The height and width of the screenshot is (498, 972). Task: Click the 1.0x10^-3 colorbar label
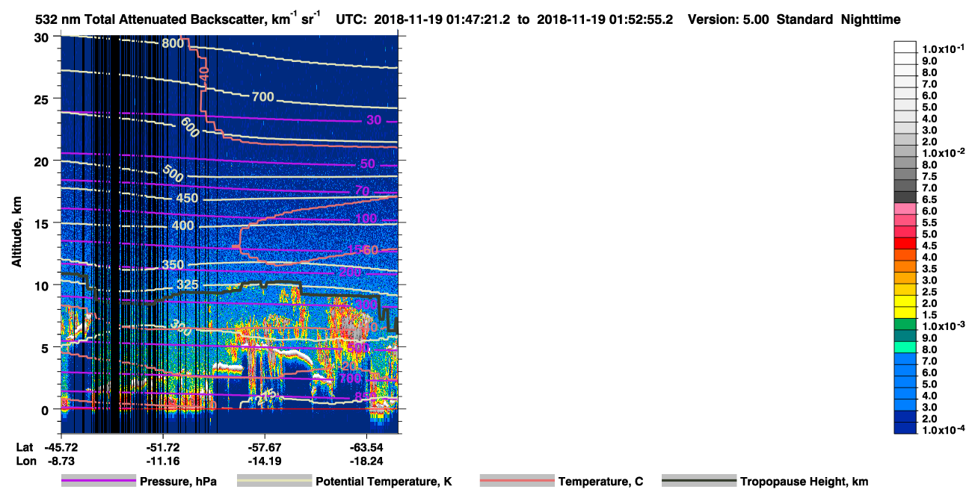pyautogui.click(x=944, y=326)
